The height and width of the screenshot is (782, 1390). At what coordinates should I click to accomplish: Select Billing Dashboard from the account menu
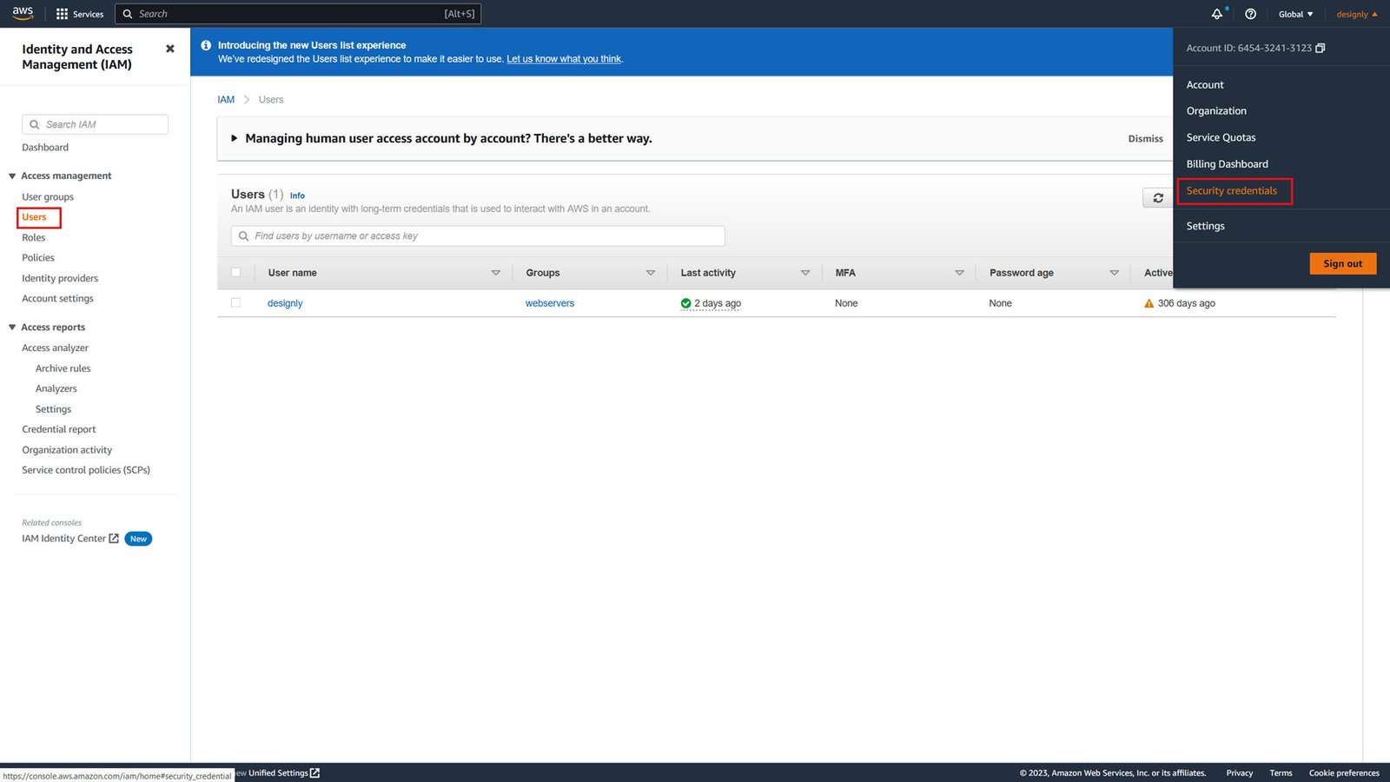(x=1227, y=163)
